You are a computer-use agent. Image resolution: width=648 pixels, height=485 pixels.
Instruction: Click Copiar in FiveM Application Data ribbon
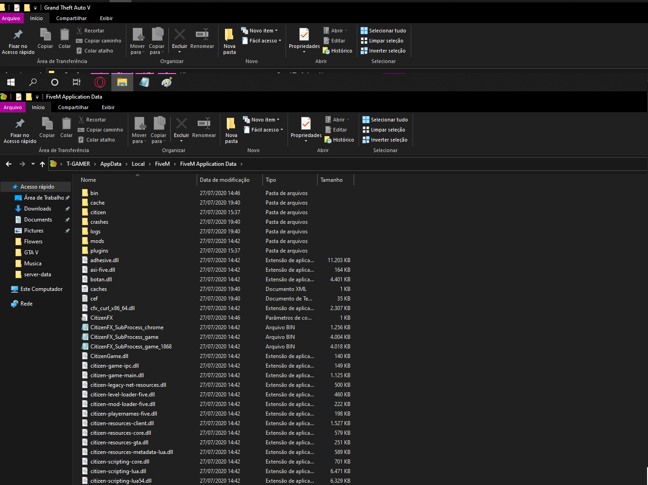(x=47, y=128)
